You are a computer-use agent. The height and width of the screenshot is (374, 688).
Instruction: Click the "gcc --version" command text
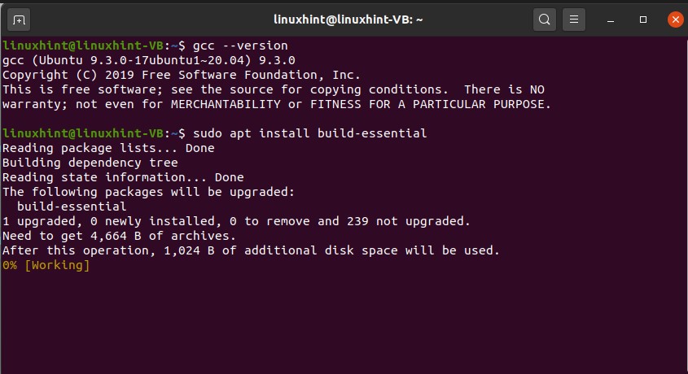(x=240, y=45)
